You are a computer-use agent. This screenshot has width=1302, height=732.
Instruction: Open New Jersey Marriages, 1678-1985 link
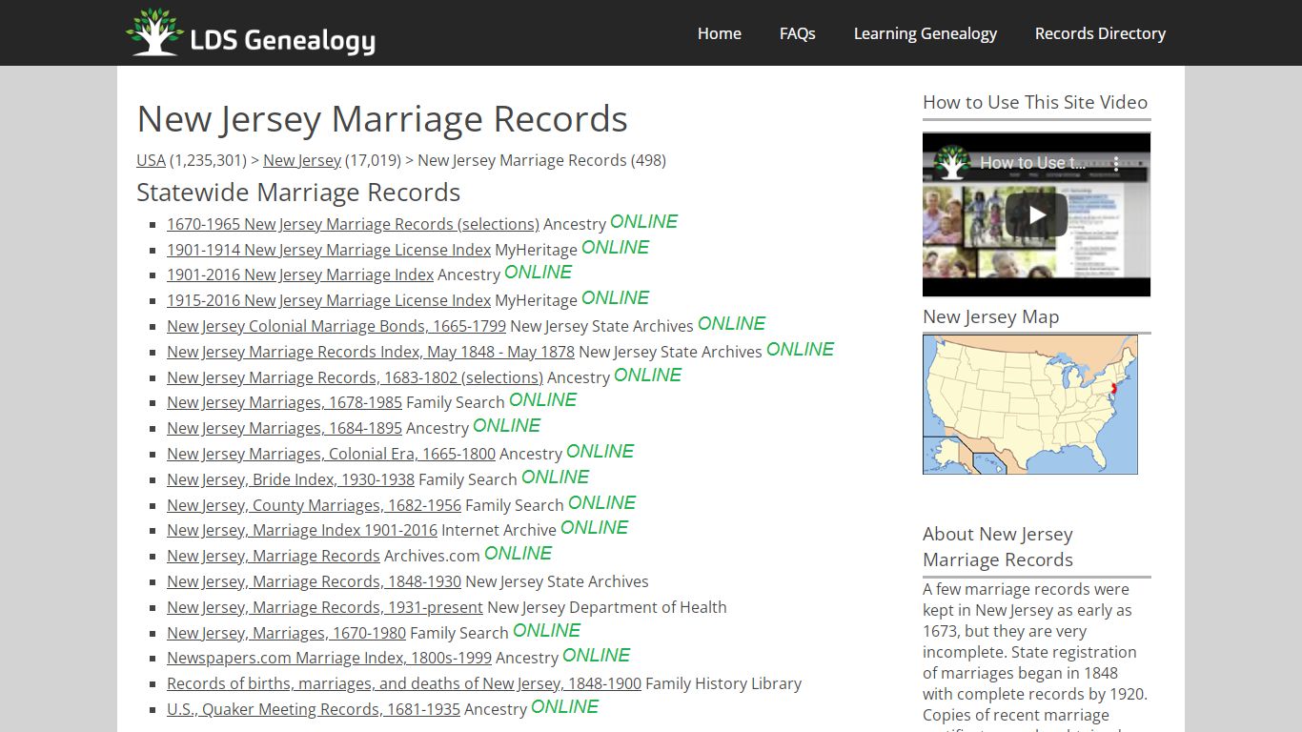pyautogui.click(x=284, y=402)
